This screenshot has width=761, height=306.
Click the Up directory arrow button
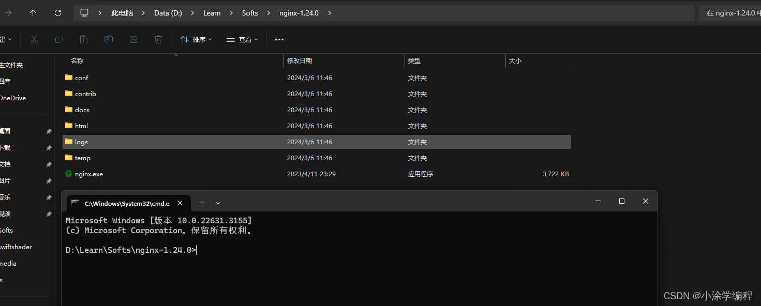pyautogui.click(x=33, y=13)
